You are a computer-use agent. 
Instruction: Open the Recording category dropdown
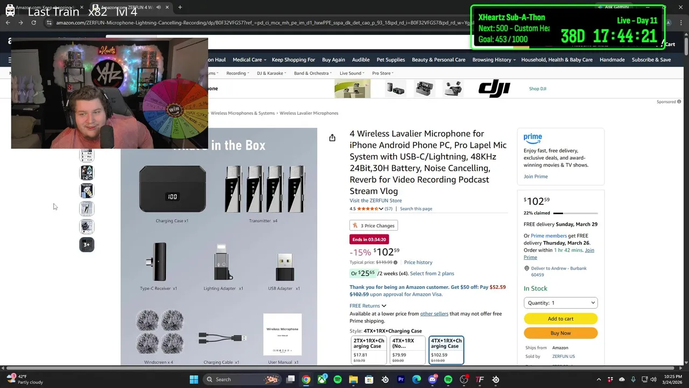(x=238, y=73)
